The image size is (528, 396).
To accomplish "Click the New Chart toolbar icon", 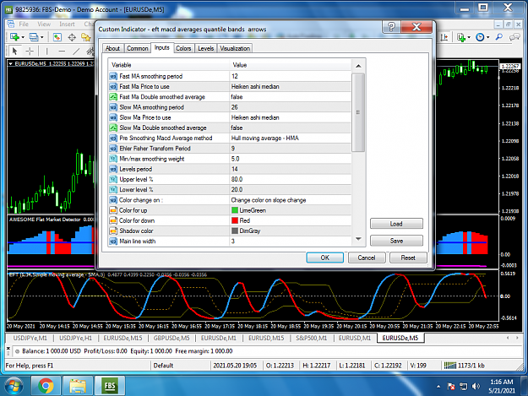I will tap(14, 36).
